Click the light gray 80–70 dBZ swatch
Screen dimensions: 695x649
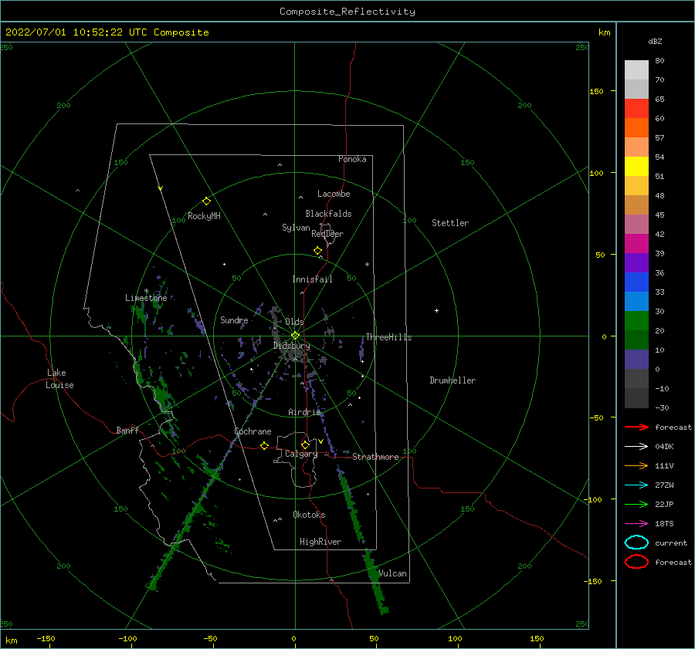(636, 70)
